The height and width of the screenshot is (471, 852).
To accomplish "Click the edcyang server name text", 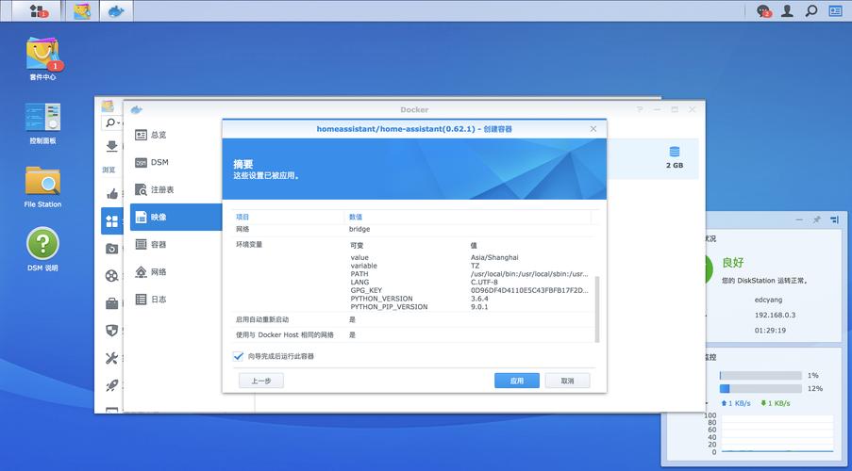I will [x=768, y=300].
